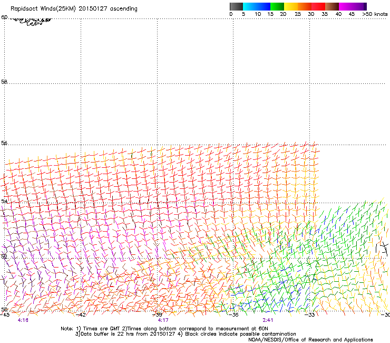Click the purple swath time '4:17'
390x343 pixels.
click(163, 320)
